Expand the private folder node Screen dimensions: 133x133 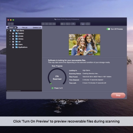(x=10, y=36)
